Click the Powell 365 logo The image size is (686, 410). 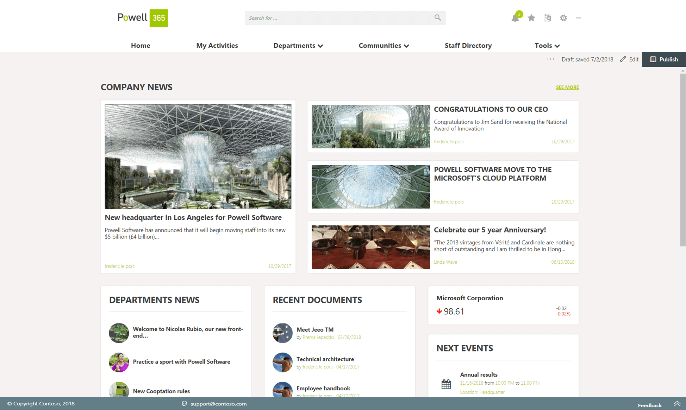point(143,18)
